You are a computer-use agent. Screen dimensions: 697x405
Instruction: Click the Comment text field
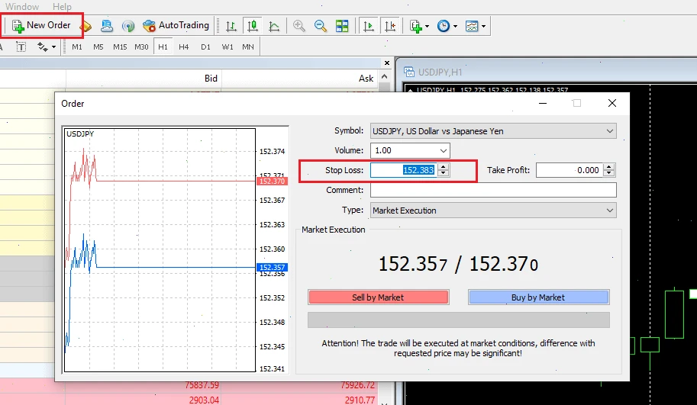[493, 190]
